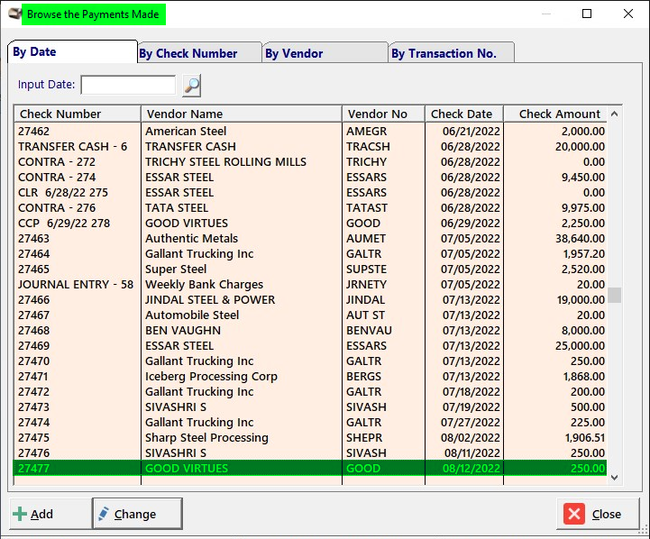Screen dimensions: 650x539
Task: Click check date 08/02/2022
Action: click(x=471, y=438)
